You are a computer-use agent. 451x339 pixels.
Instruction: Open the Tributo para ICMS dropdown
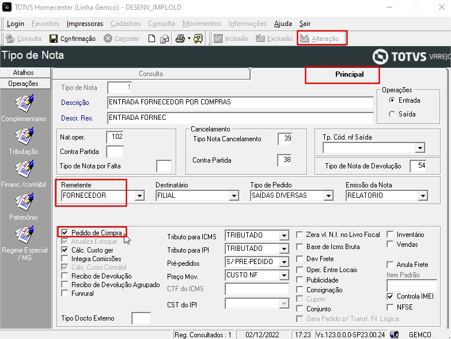point(284,235)
